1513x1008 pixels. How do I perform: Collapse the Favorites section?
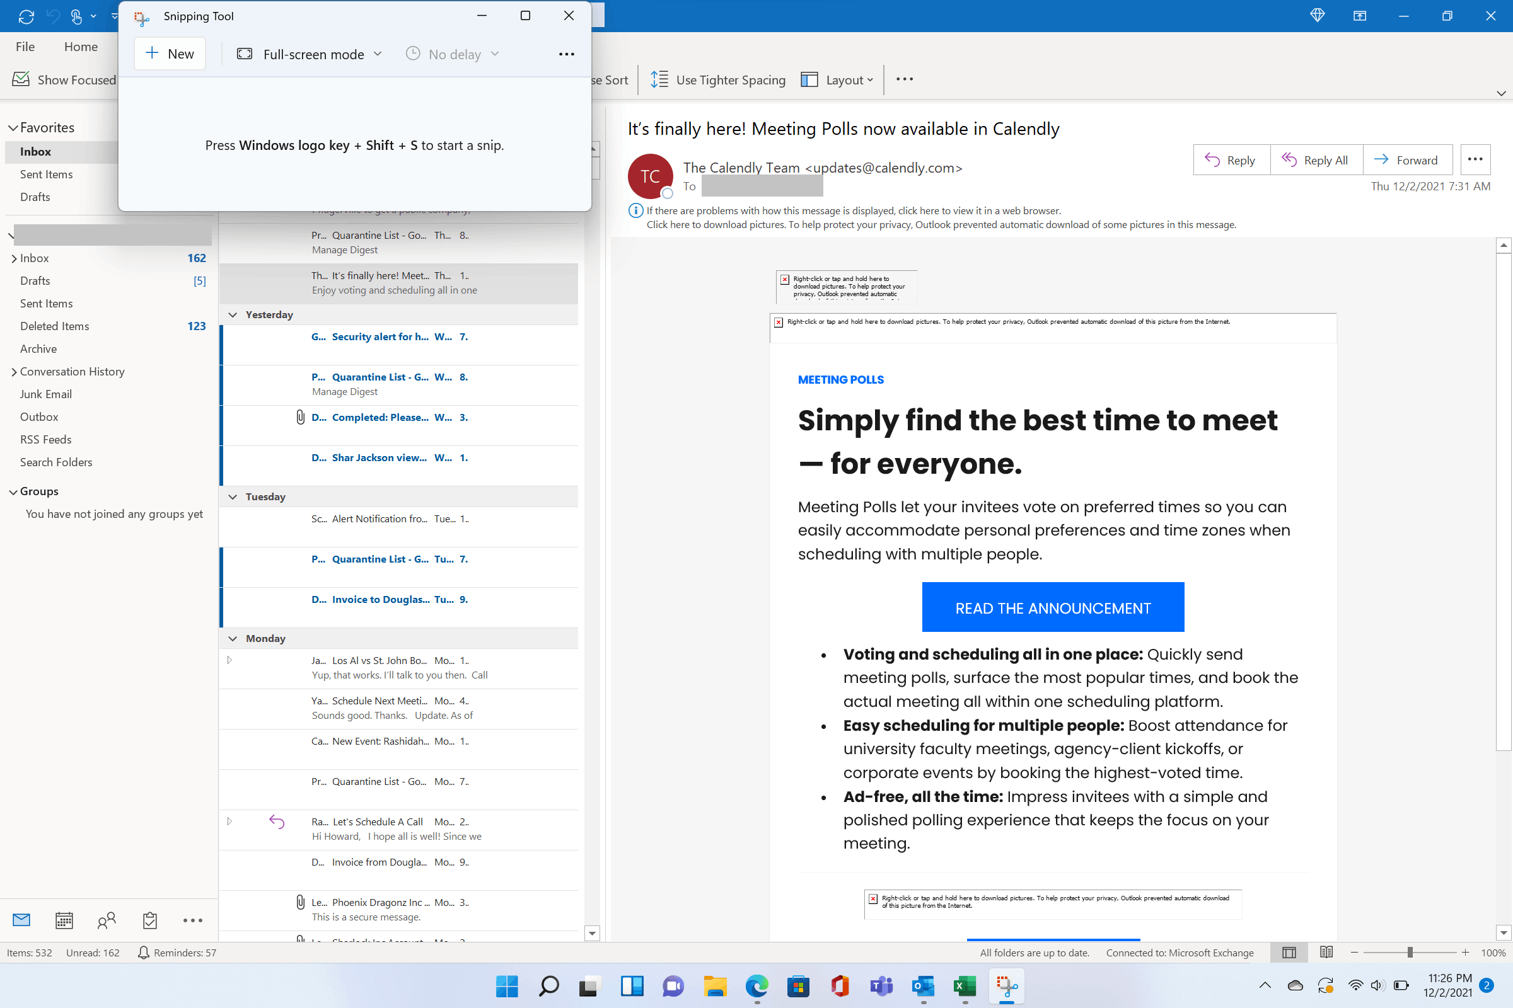click(13, 128)
